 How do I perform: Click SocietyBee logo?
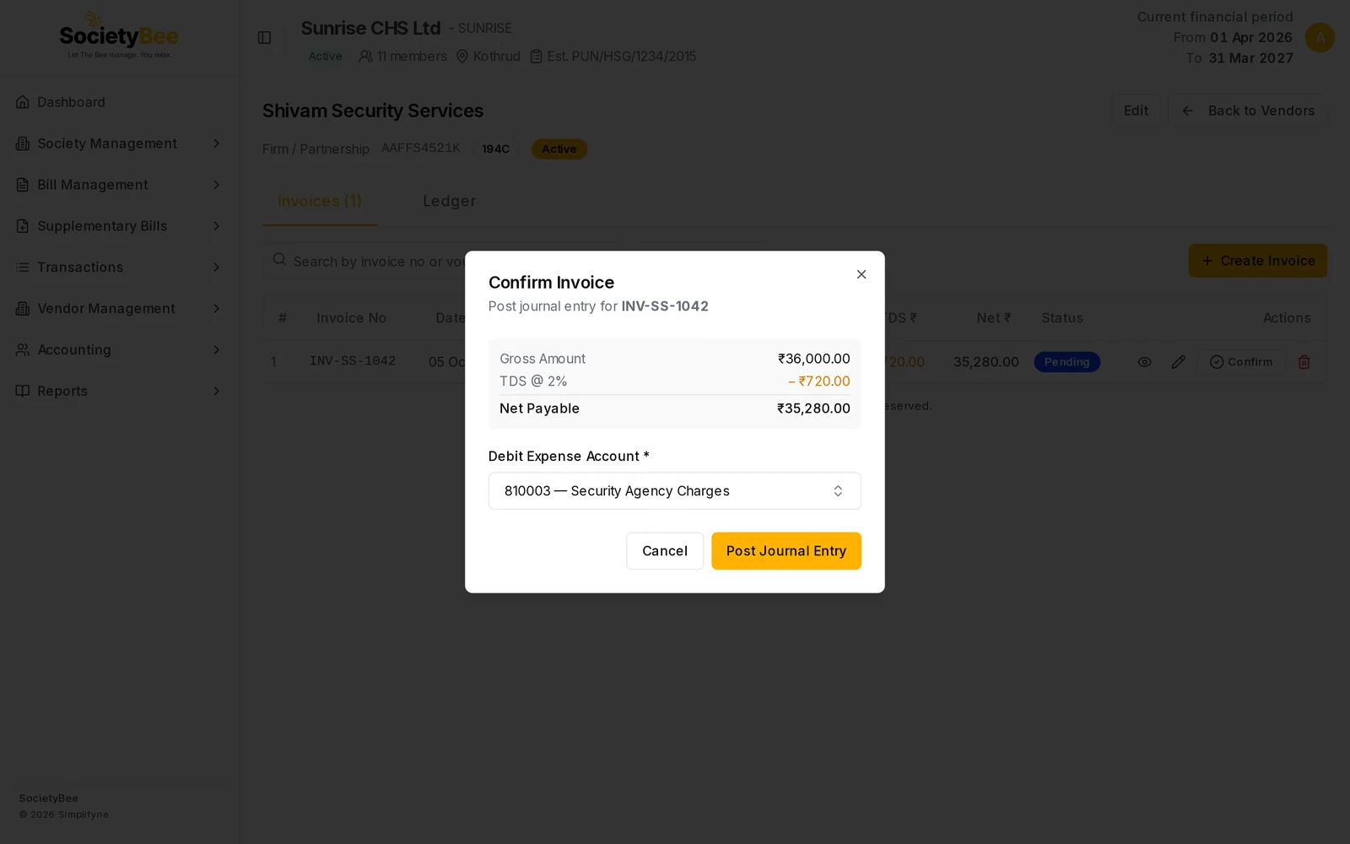tap(118, 35)
